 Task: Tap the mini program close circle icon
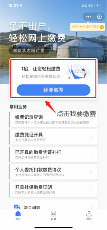pyautogui.click(x=99, y=17)
